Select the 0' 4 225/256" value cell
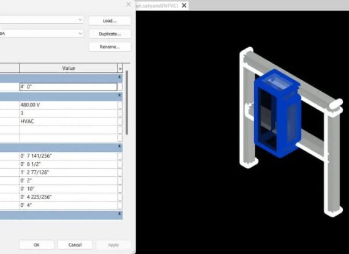 69,197
